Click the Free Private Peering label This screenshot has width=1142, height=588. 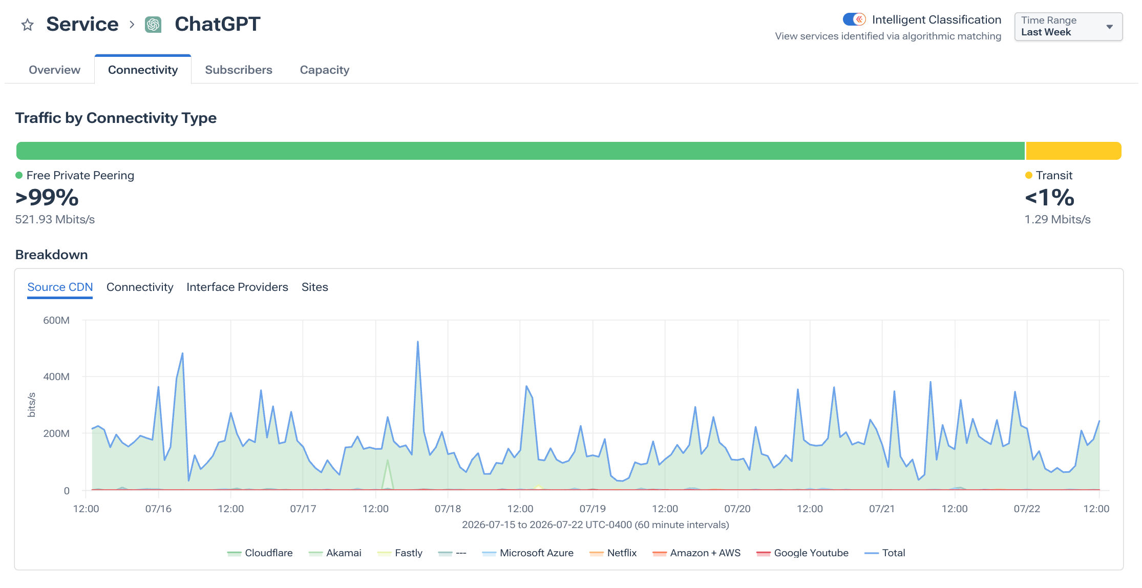click(80, 175)
